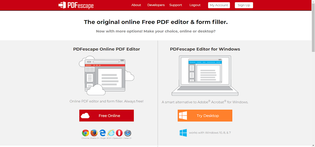Click the page vertical scrollbar thumb
The height and width of the screenshot is (147, 315).
pos(313,28)
